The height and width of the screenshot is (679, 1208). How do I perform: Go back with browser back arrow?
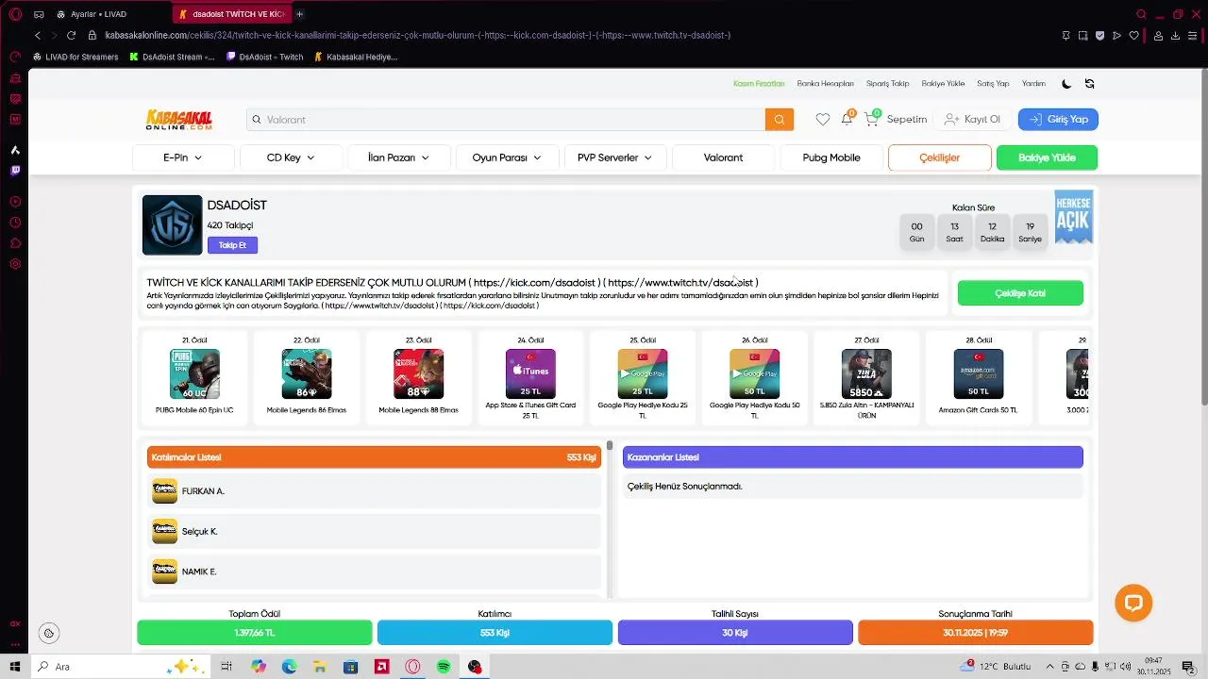point(38,35)
